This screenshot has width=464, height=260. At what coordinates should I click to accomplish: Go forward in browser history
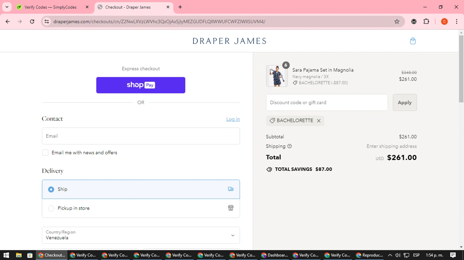tap(20, 21)
